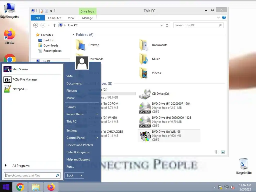The width and height of the screenshot is (256, 192).
Task: Open the arrow next to Lock
Action: tap(81, 175)
